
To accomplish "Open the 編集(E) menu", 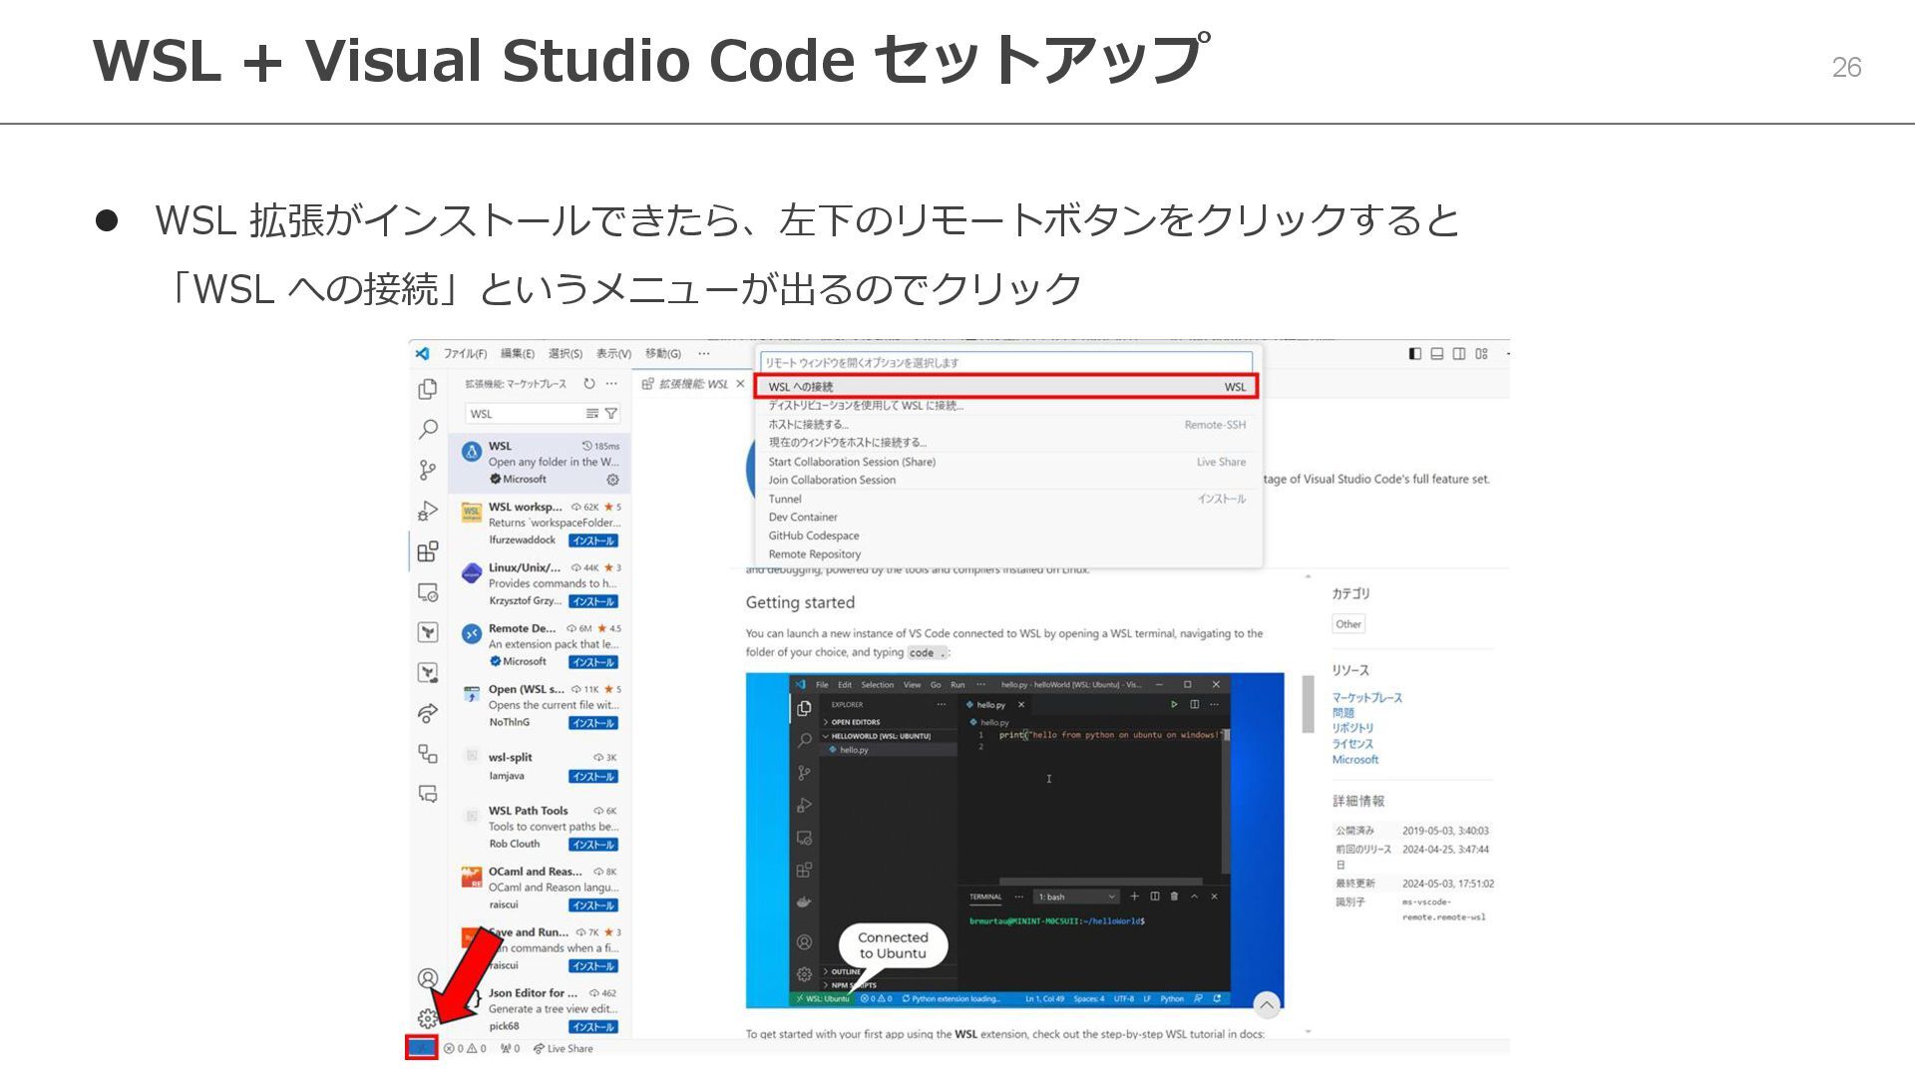I will click(518, 354).
